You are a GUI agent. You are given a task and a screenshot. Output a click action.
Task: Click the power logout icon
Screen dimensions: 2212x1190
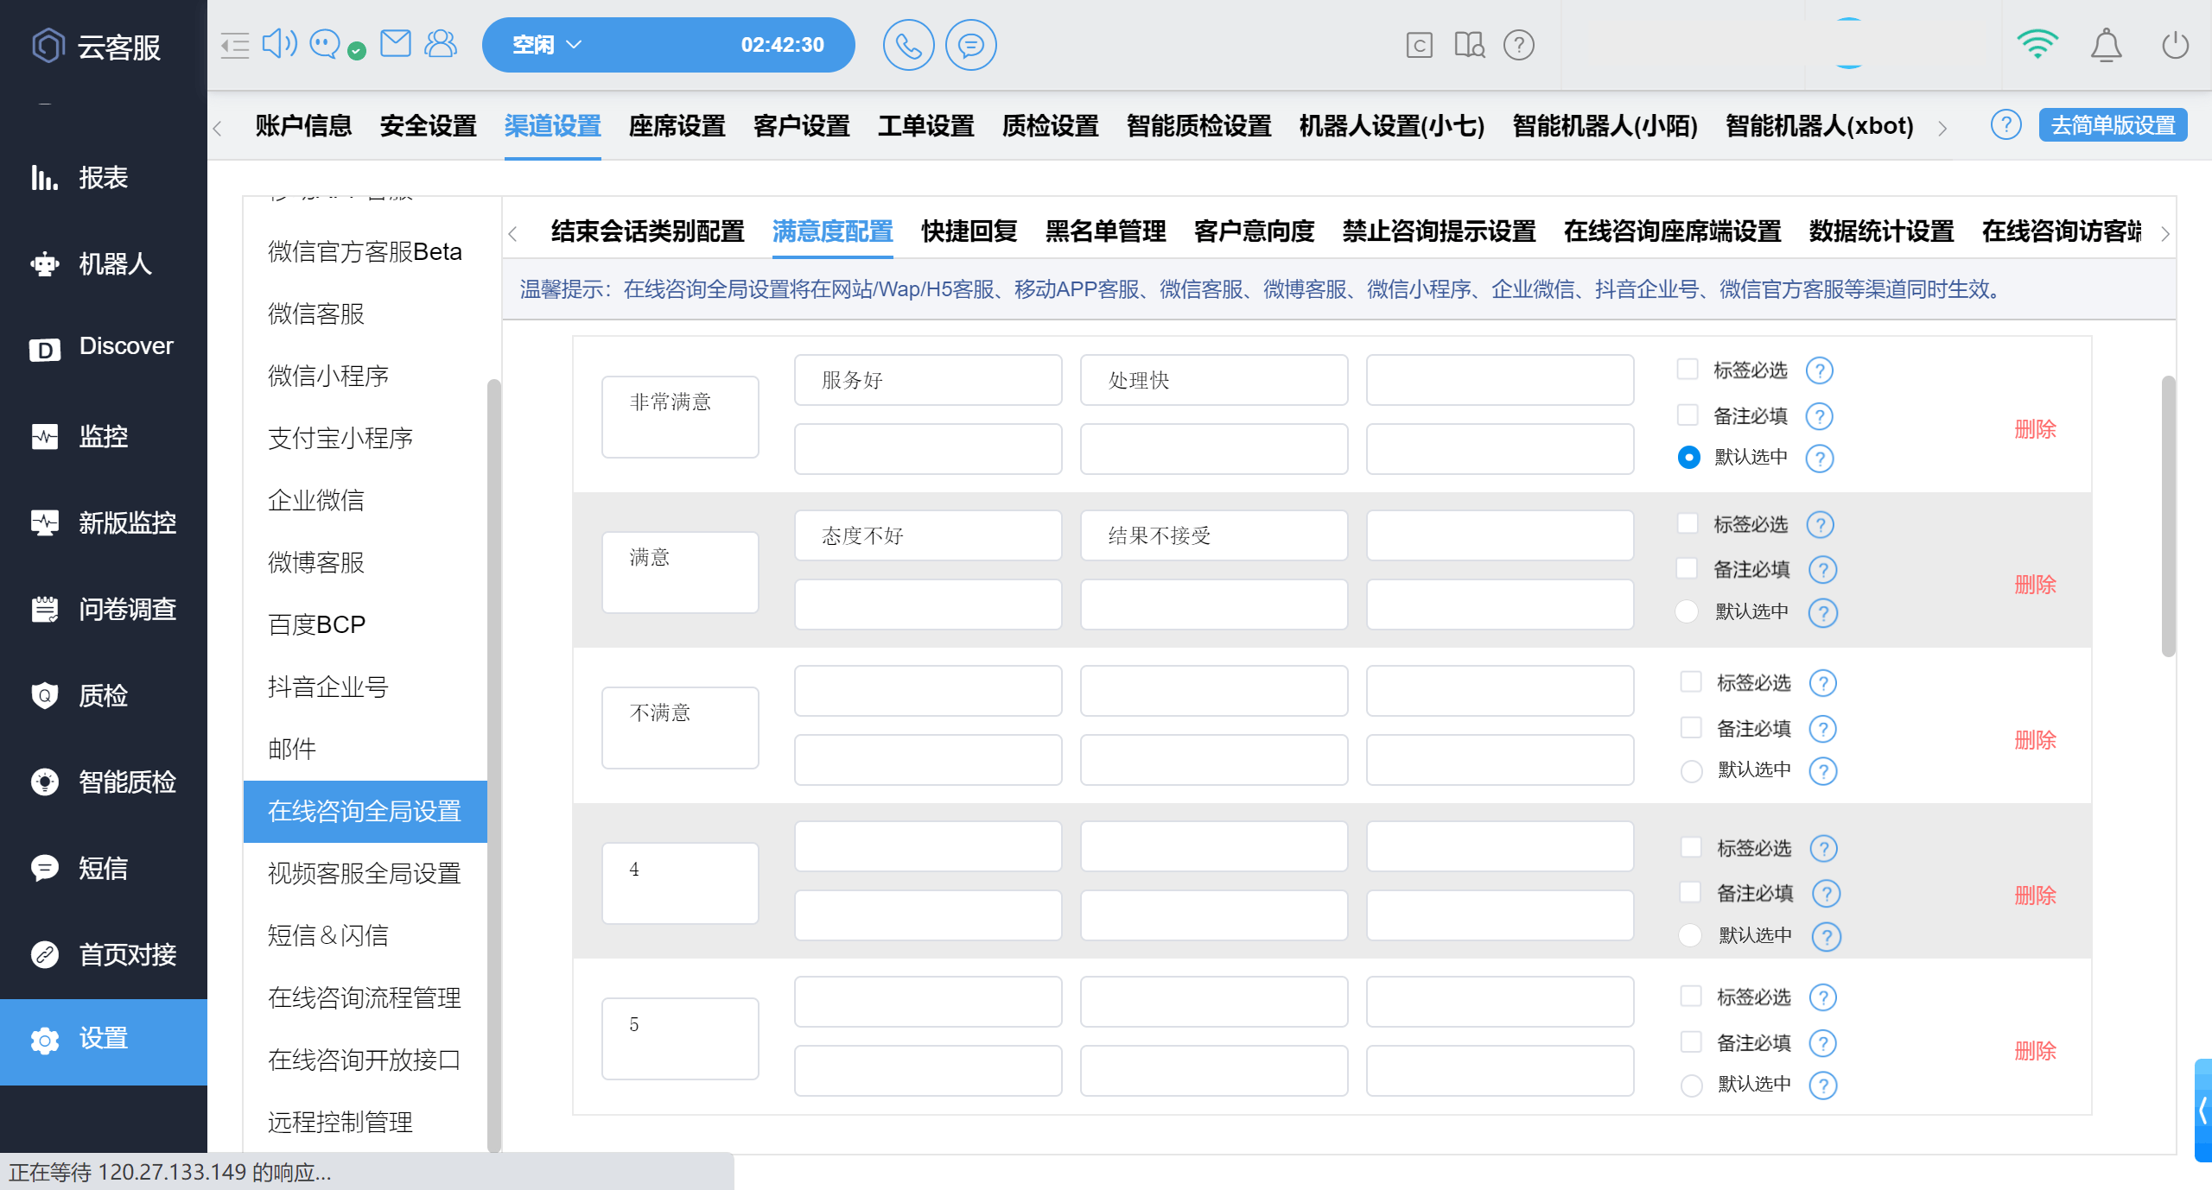tap(2175, 45)
